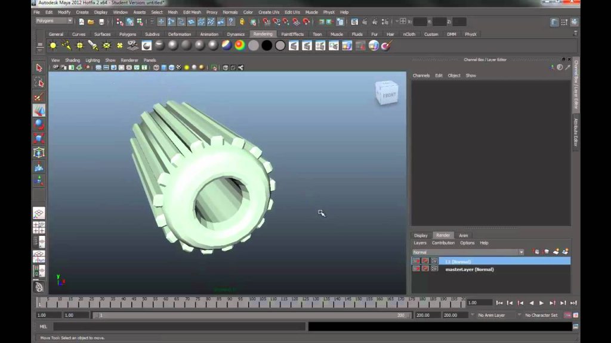Open the Normal blend mode dropdown
Screen dimensions: 611x343
tap(468, 252)
